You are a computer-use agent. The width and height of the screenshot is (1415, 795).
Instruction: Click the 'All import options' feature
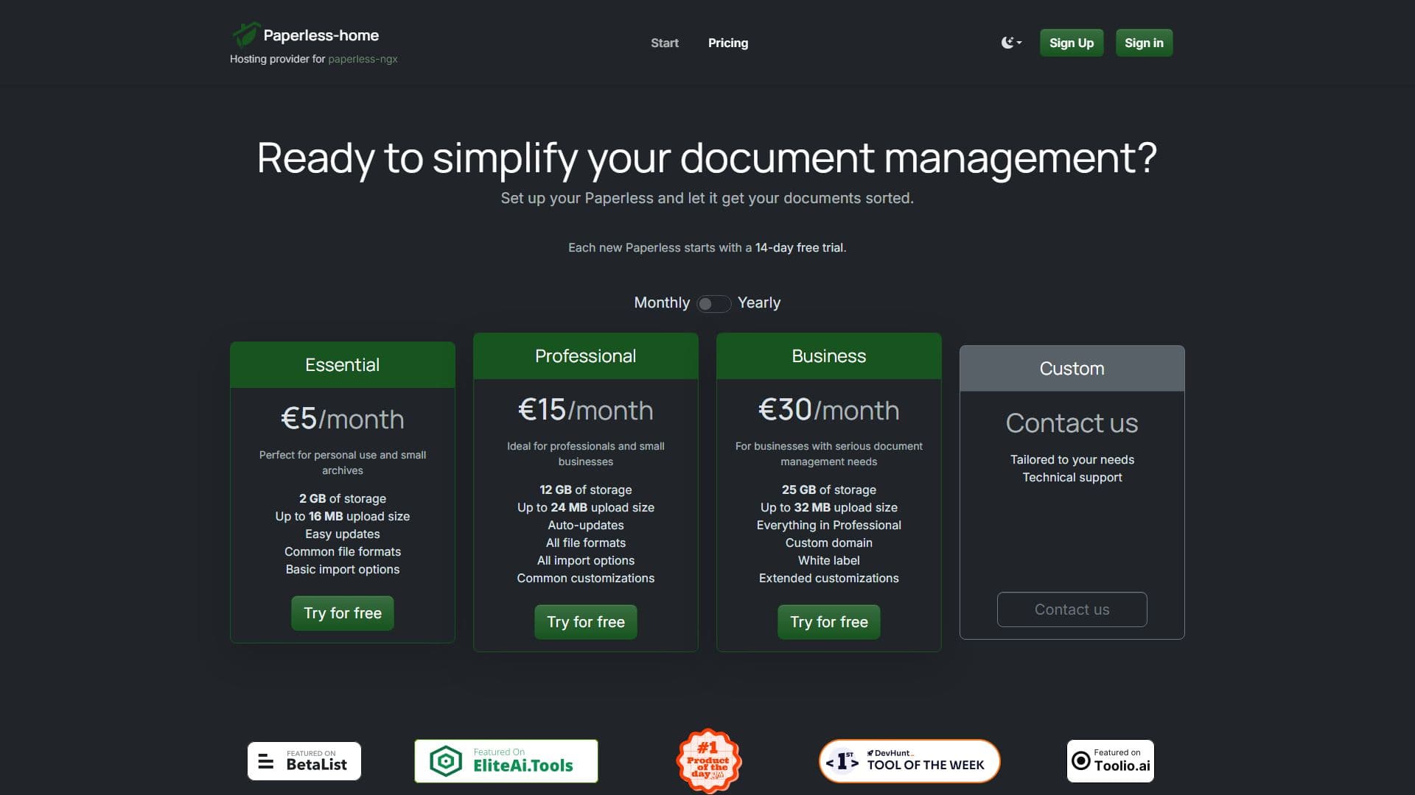pos(586,560)
